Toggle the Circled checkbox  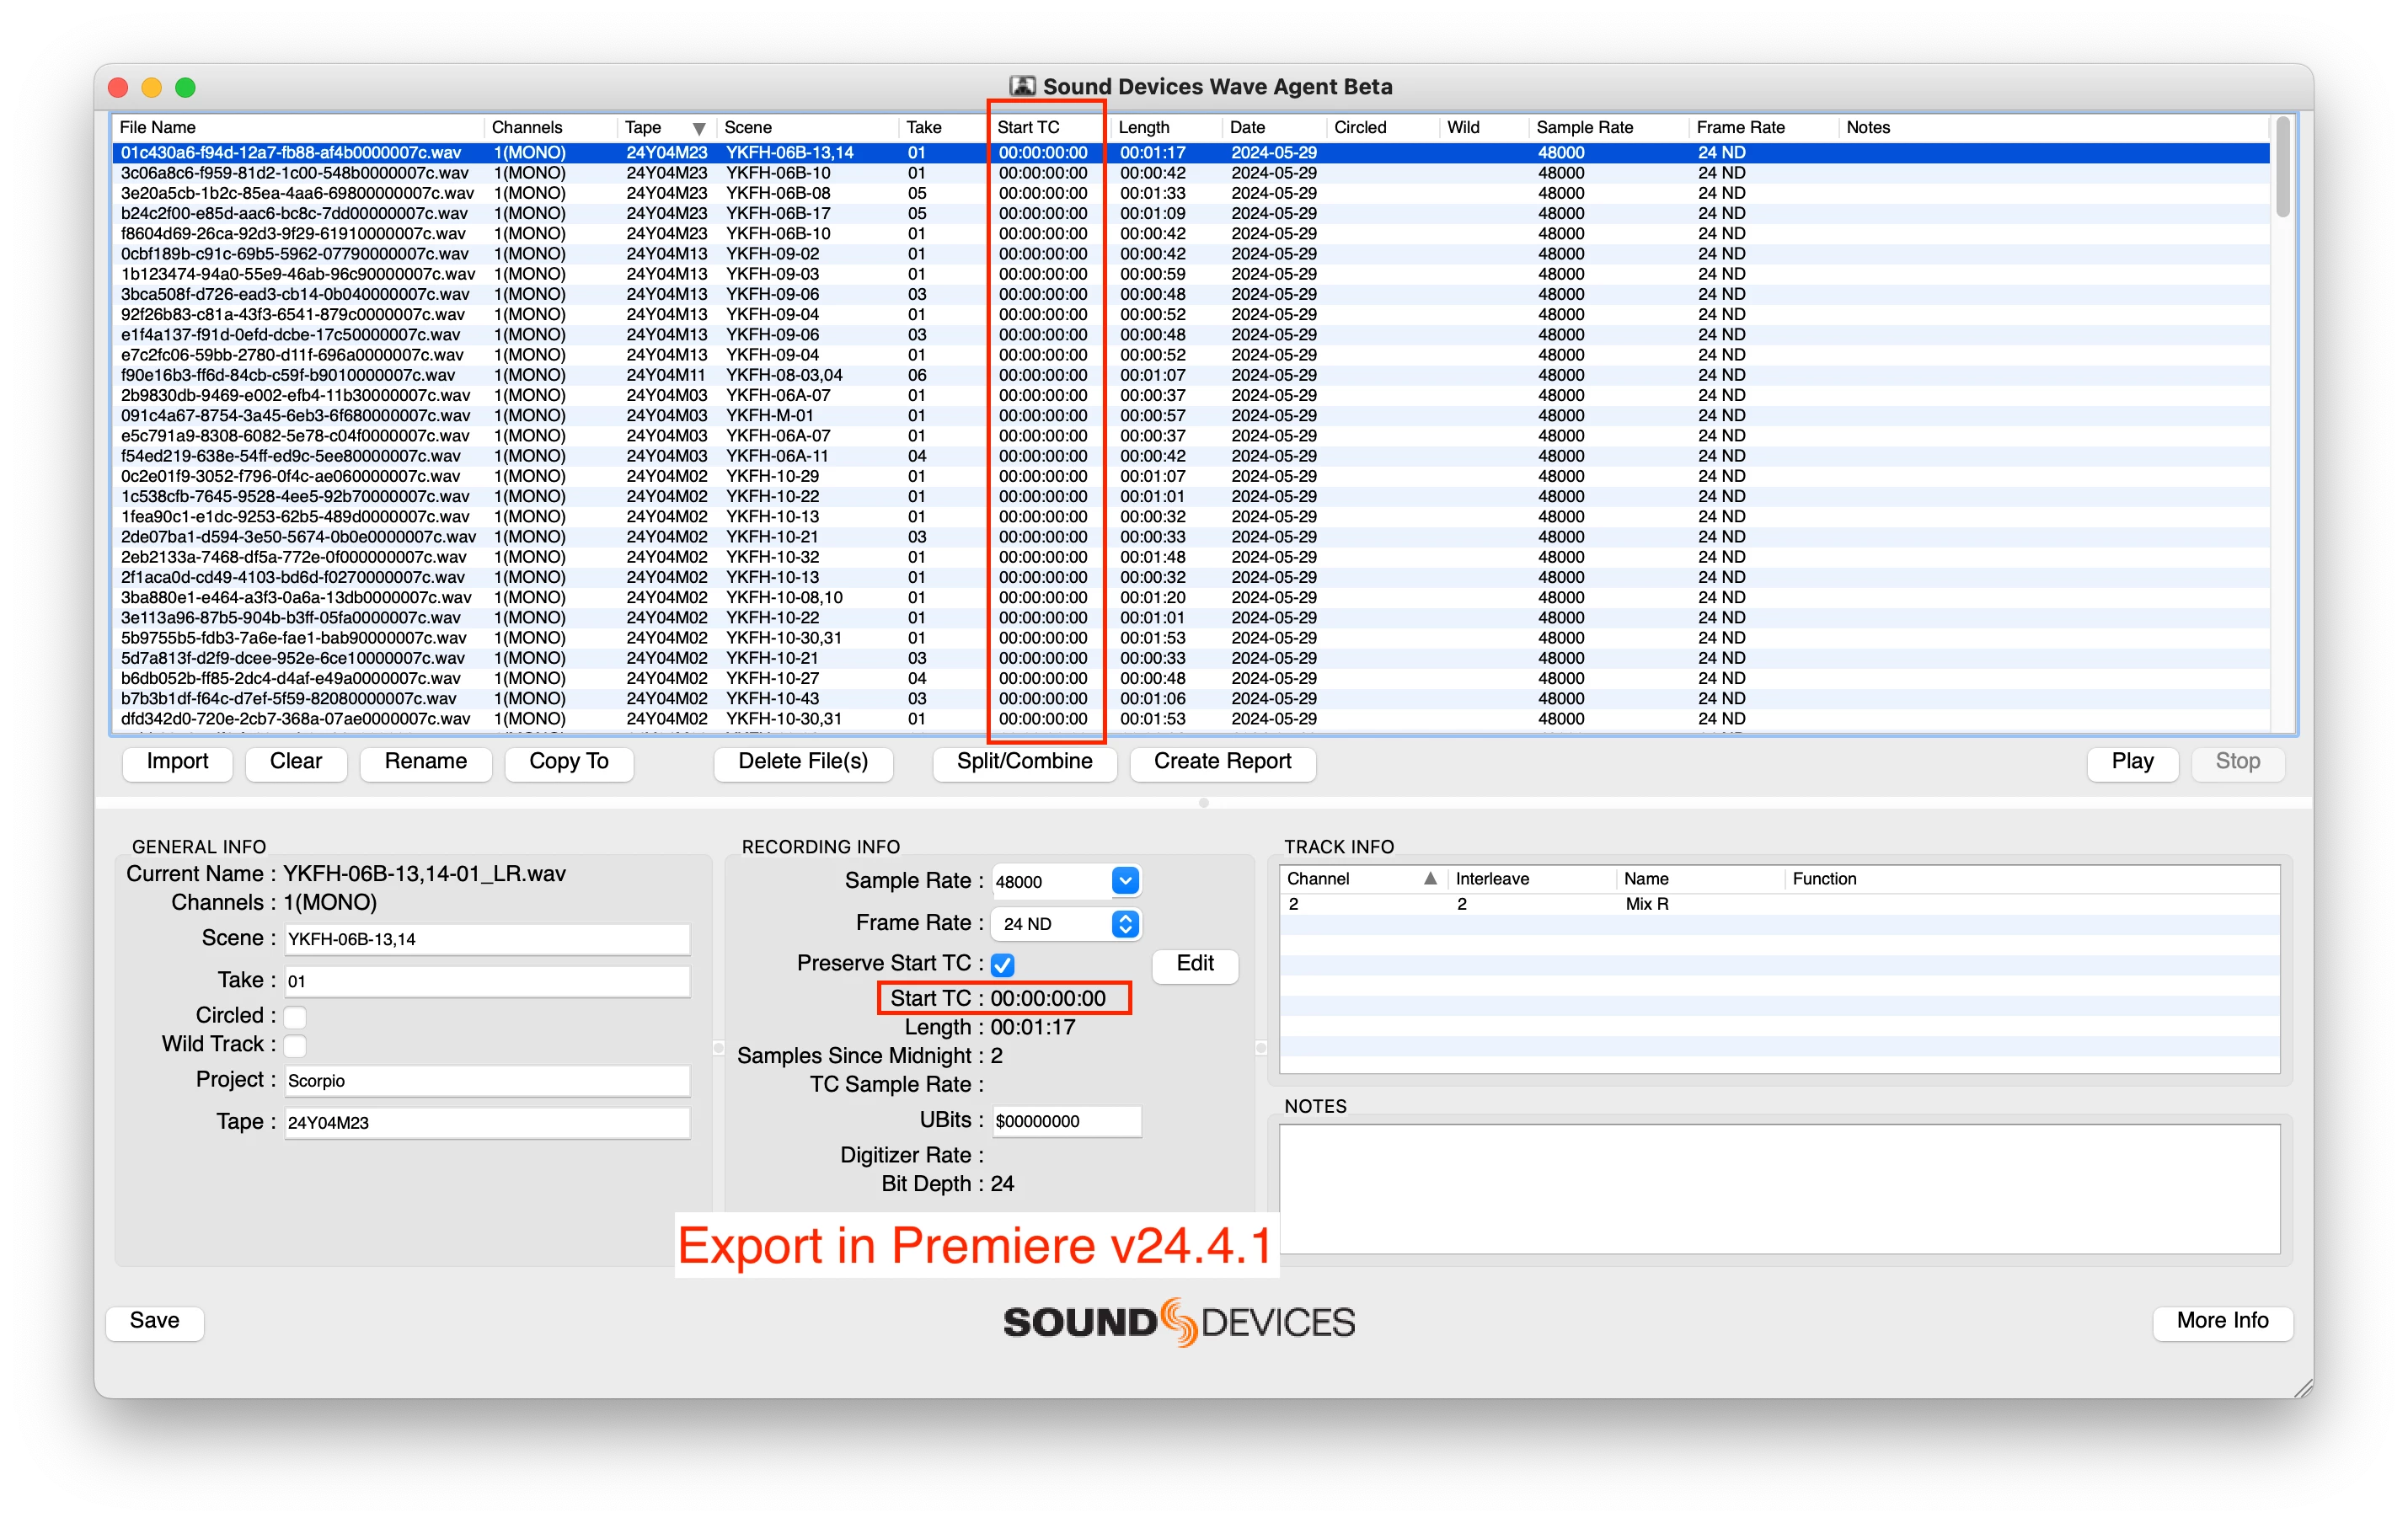point(295,1016)
